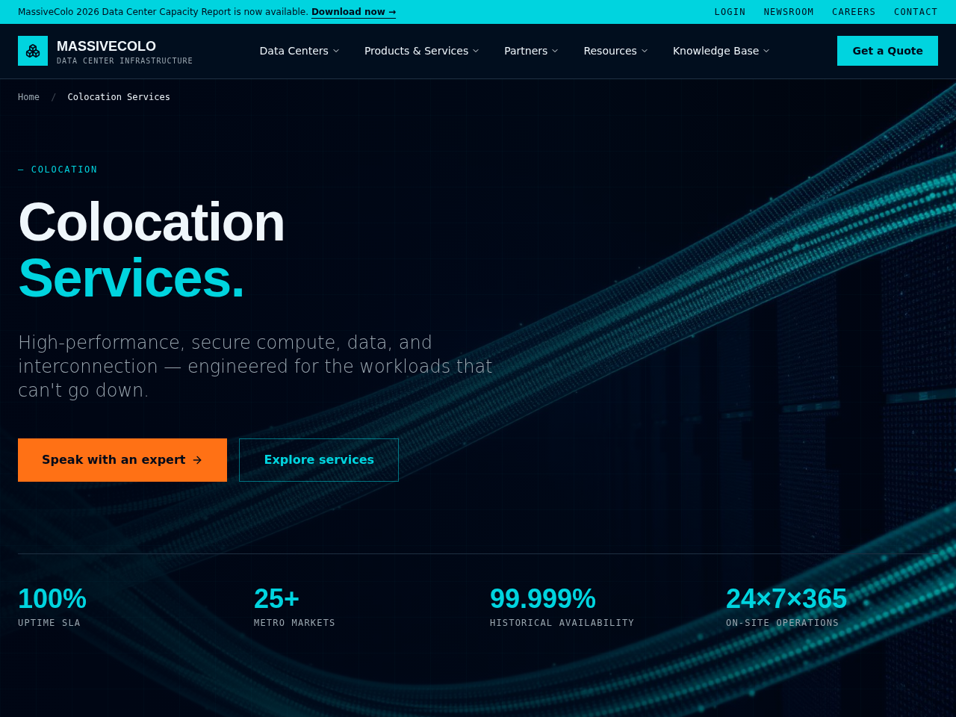Click the 100% Uptime SLA stat
Image resolution: width=956 pixels, height=717 pixels.
[52, 606]
